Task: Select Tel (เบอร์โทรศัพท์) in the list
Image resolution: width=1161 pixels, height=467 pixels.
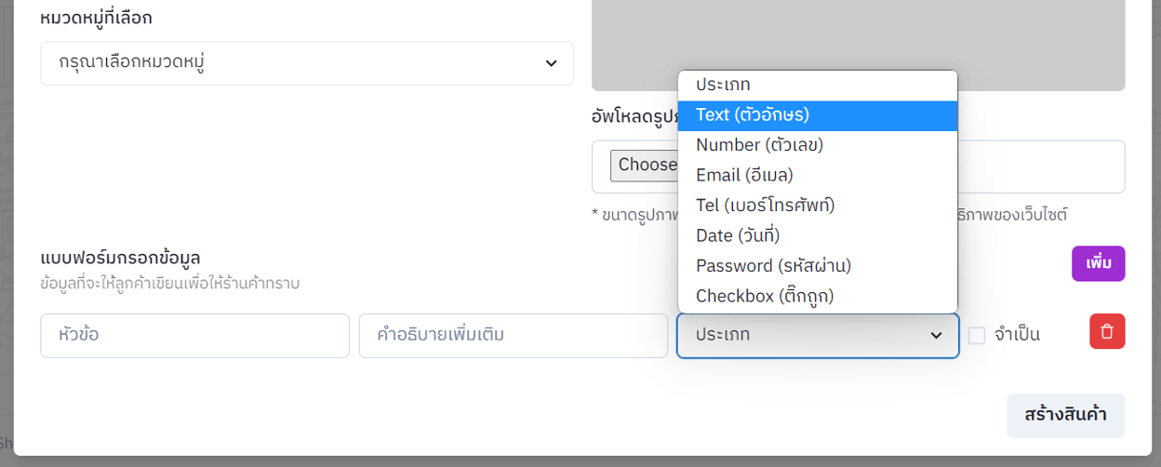Action: point(817,206)
